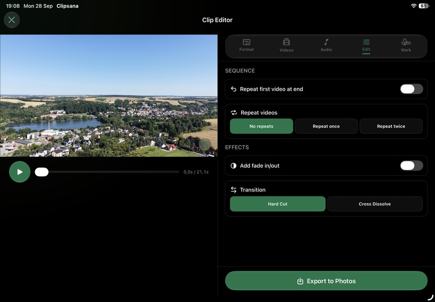Select Hard Cut transition
This screenshot has height=302, width=435.
coord(278,204)
